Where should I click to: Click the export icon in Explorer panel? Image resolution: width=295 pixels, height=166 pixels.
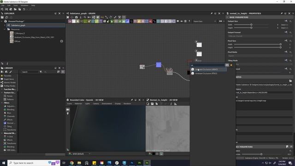click(x=6, y=17)
